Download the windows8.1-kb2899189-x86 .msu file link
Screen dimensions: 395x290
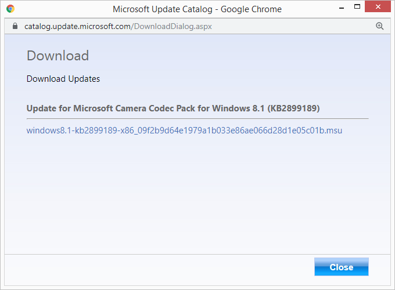pos(184,130)
